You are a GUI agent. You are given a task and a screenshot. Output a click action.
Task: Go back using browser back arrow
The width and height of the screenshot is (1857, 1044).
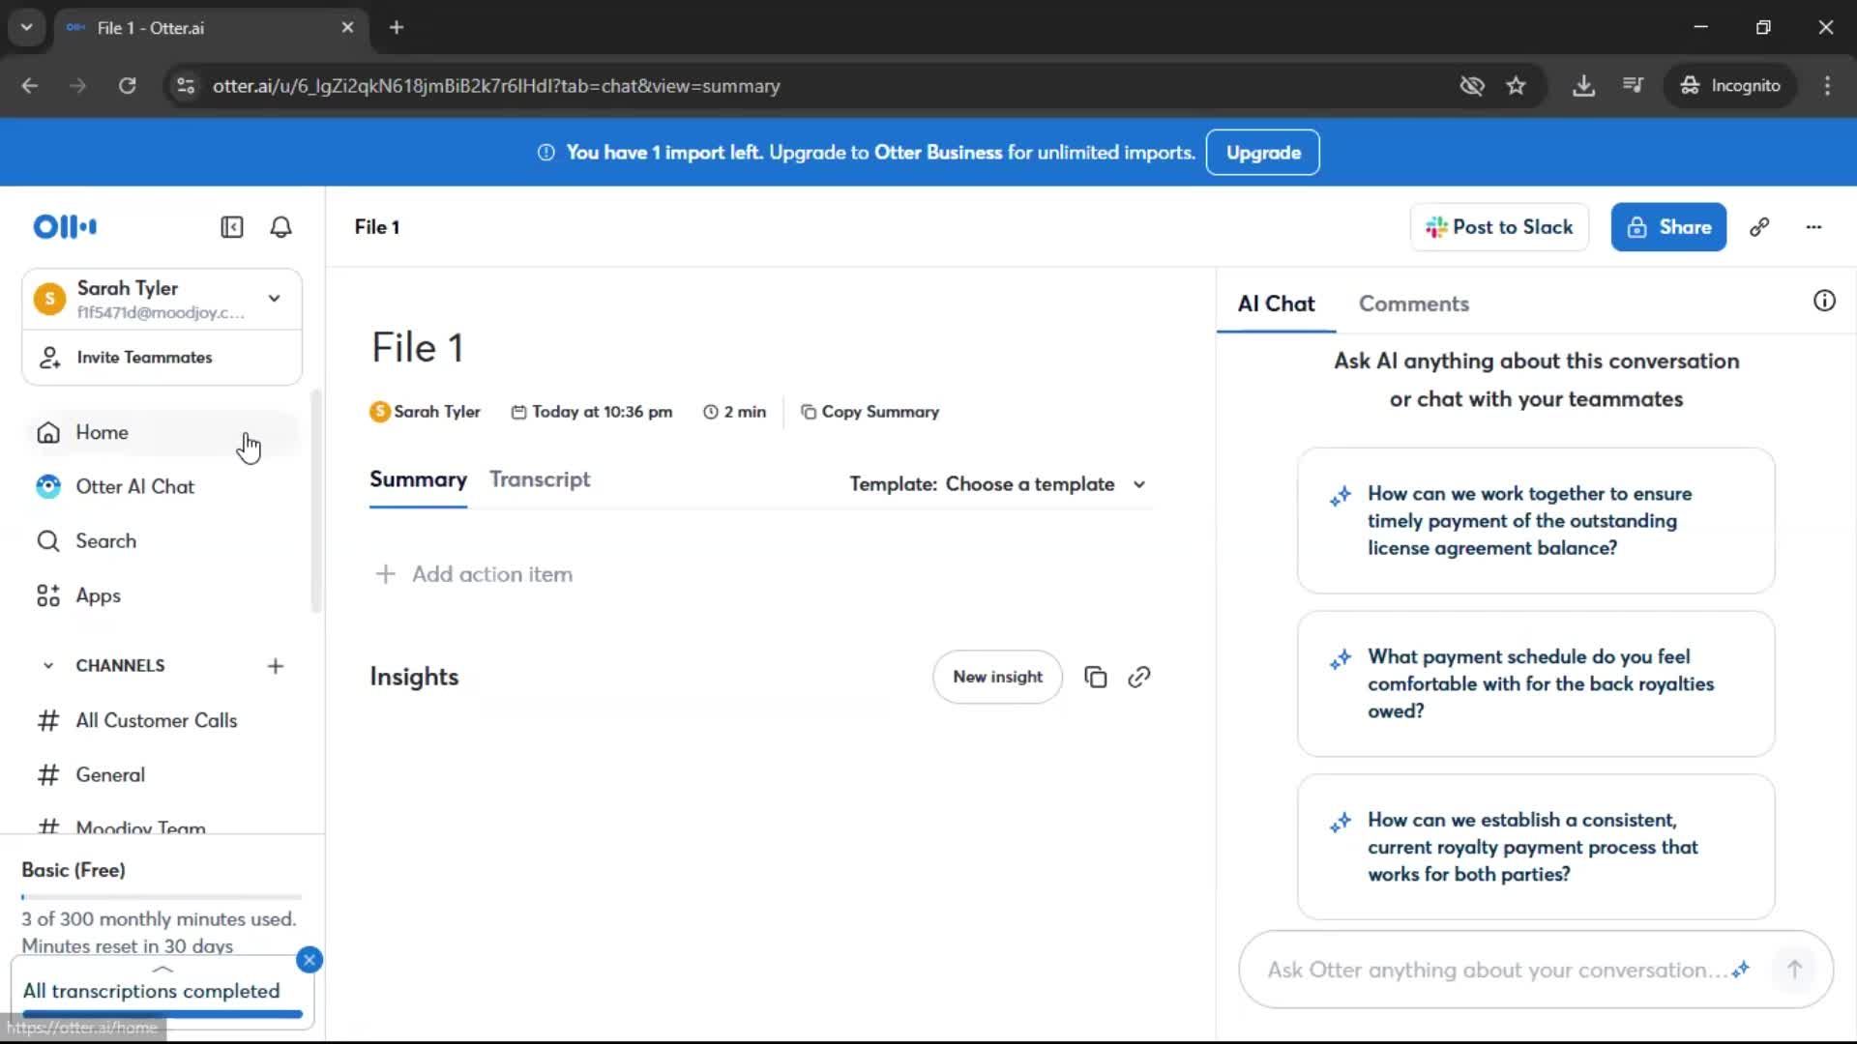30,86
